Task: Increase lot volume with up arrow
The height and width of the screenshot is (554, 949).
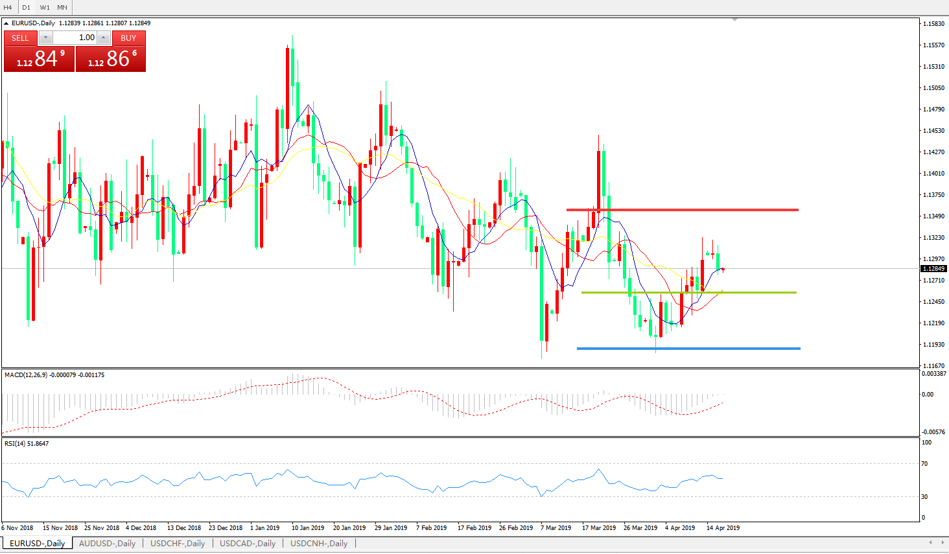Action: (103, 38)
